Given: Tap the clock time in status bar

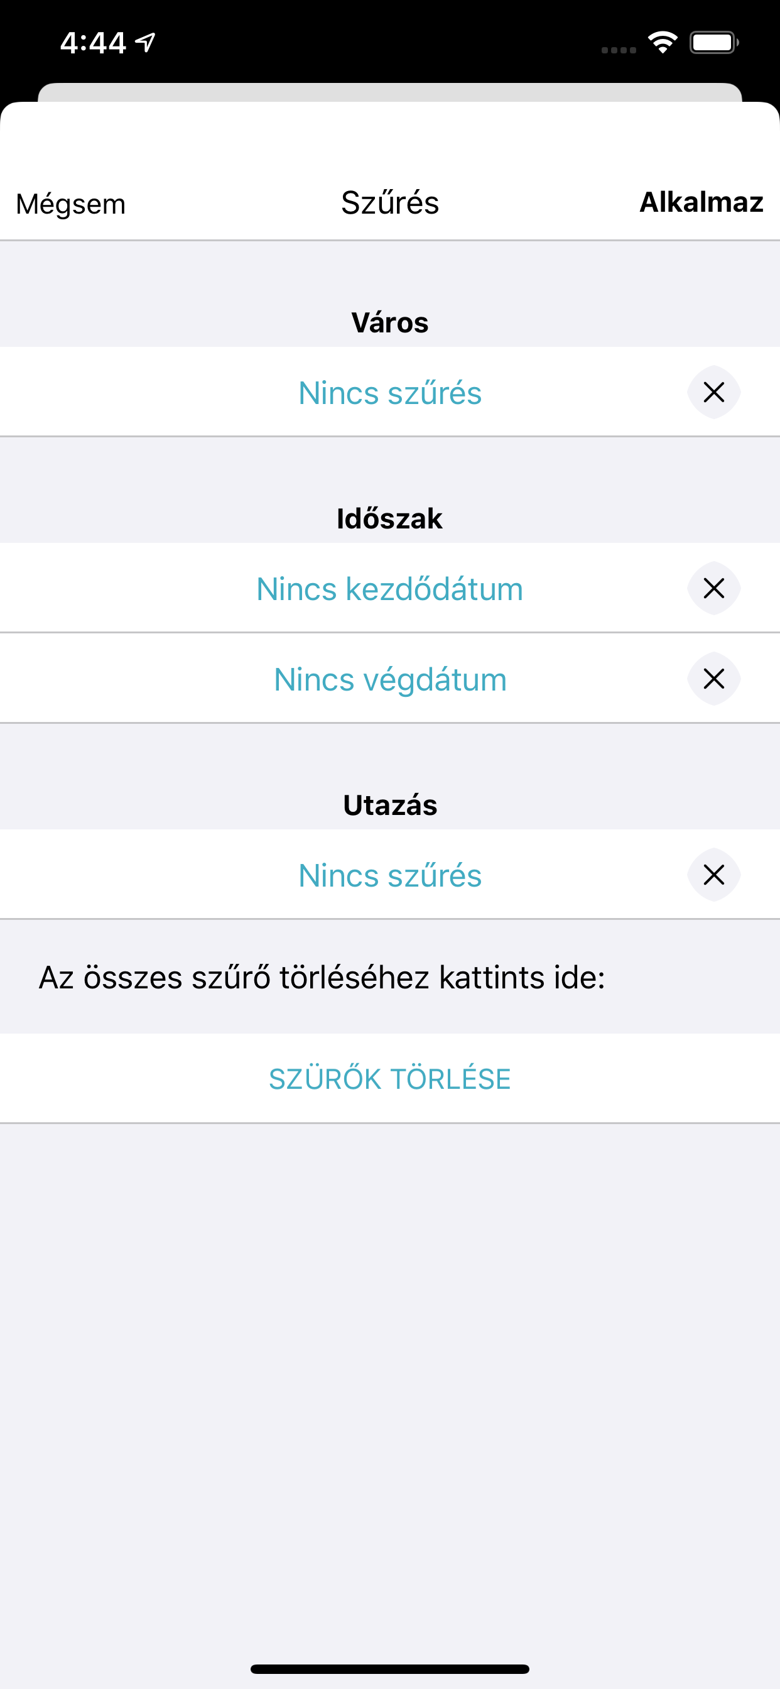Looking at the screenshot, I should (x=93, y=43).
